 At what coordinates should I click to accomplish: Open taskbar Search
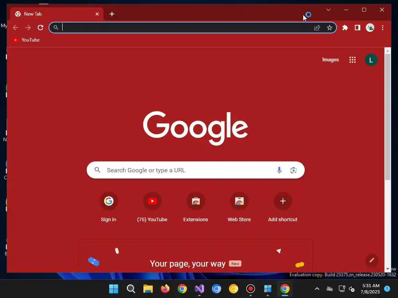click(x=131, y=289)
